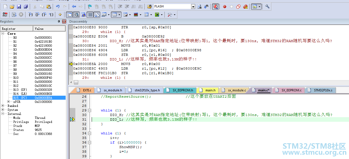Screen dimensions: 349x159
Task: Switch to the stm32f10x_type.h tab
Action: (145, 90)
